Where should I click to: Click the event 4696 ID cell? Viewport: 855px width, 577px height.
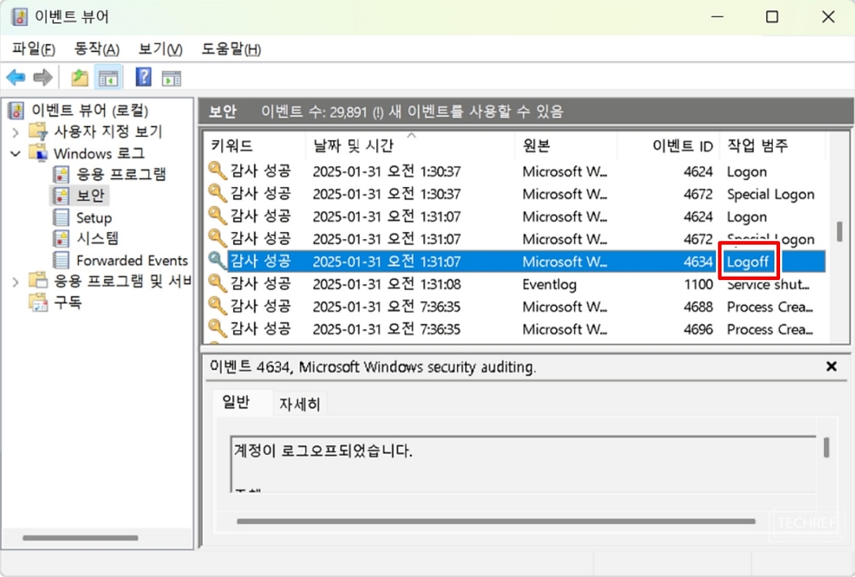698,329
